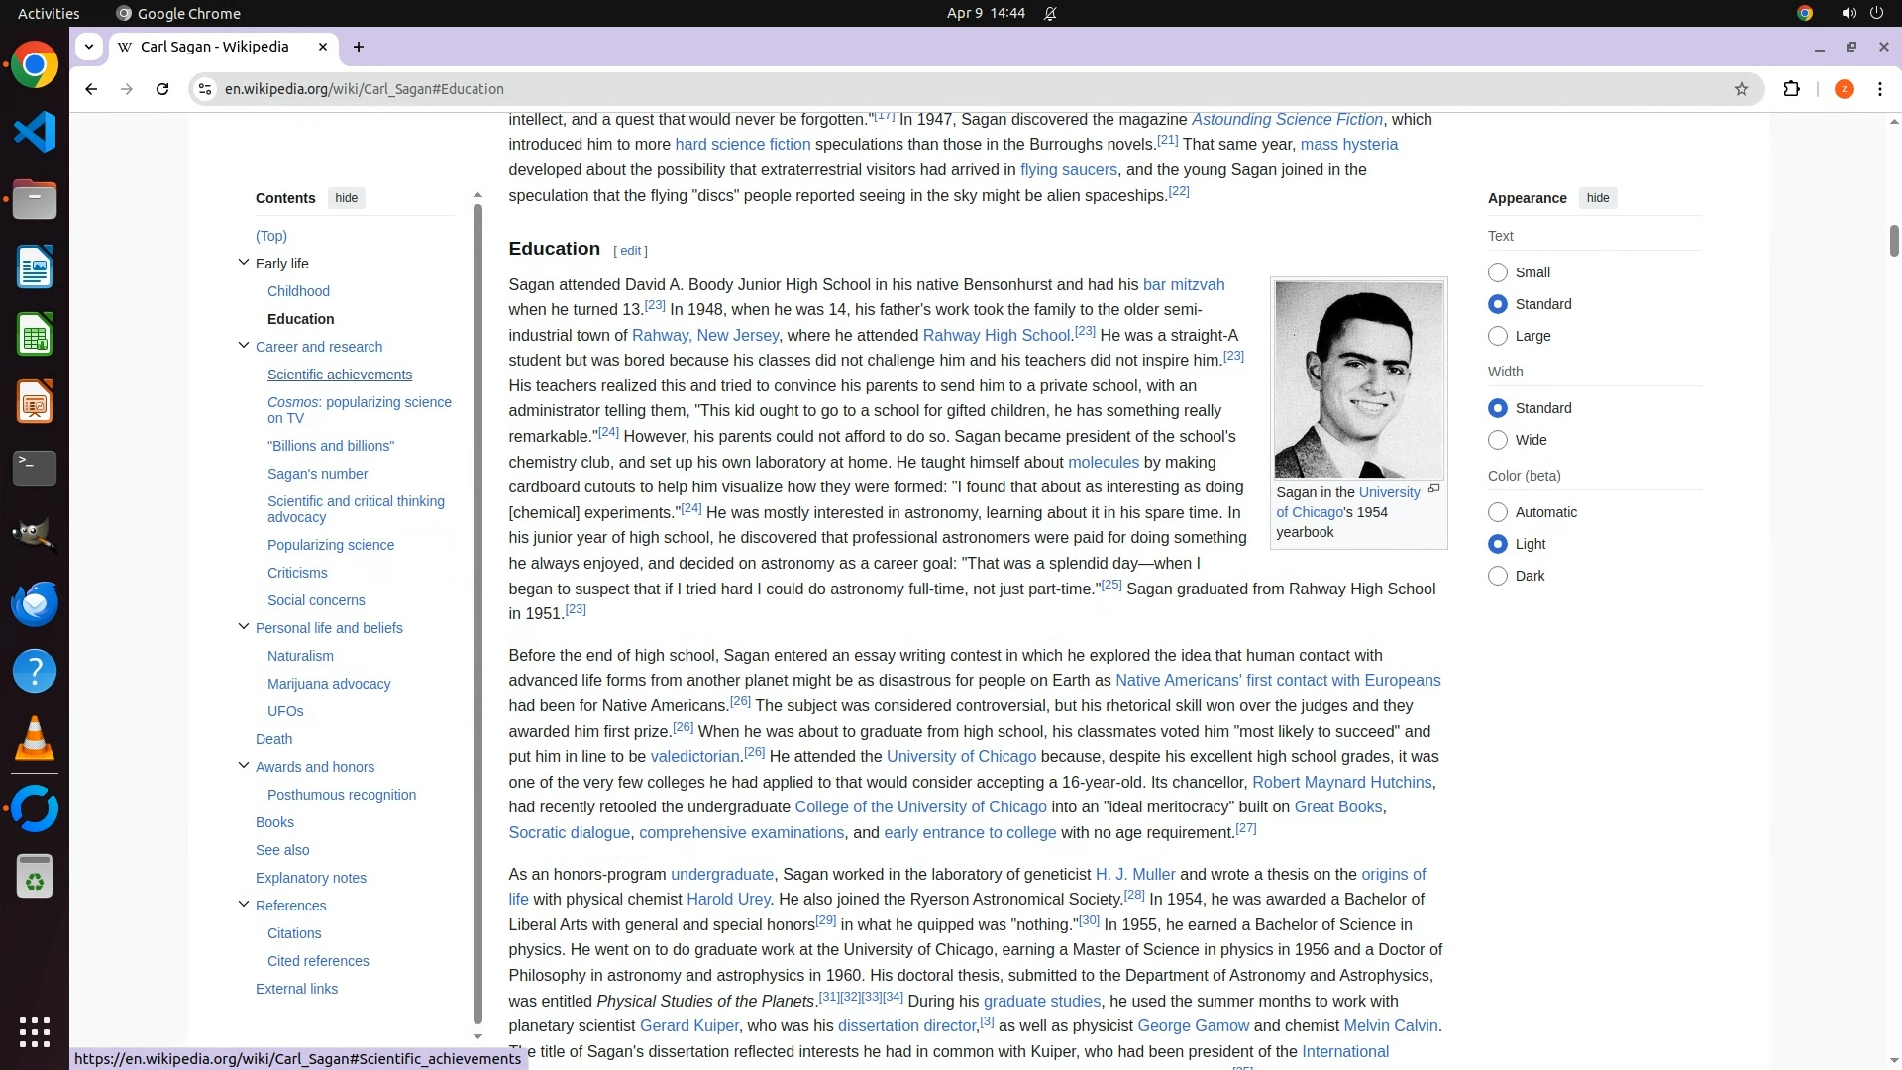The width and height of the screenshot is (1902, 1070).
Task: Open a new browser tab
Action: (x=359, y=47)
